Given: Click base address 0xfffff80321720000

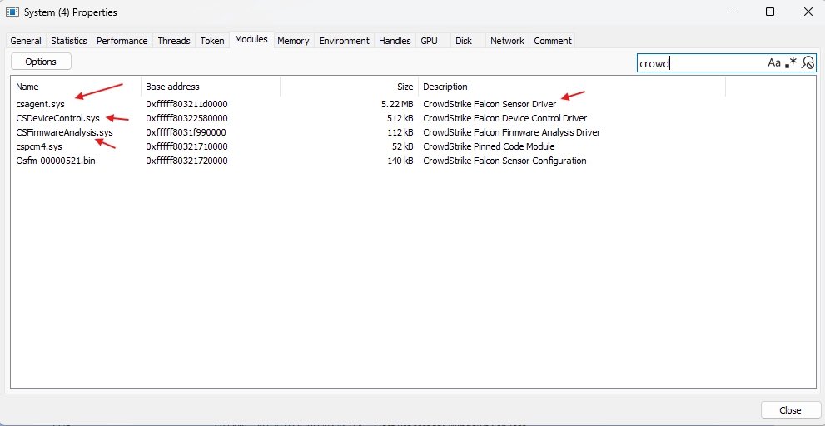Looking at the screenshot, I should (186, 161).
